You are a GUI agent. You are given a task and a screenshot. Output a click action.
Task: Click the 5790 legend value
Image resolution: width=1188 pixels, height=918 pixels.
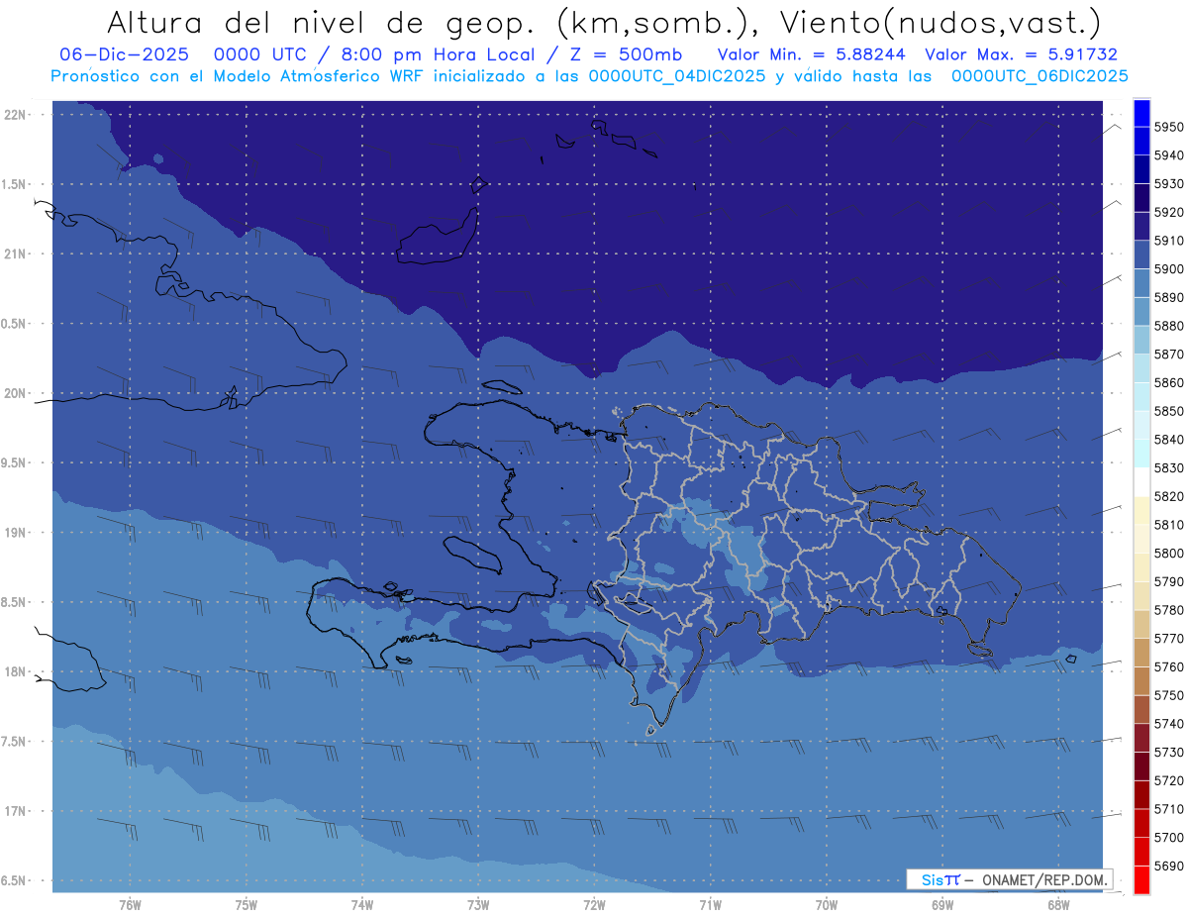tap(1168, 581)
